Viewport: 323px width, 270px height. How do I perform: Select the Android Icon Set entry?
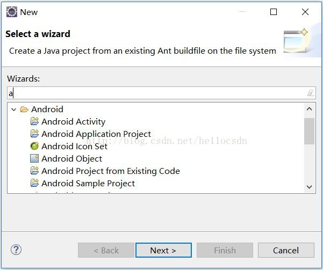coord(74,146)
